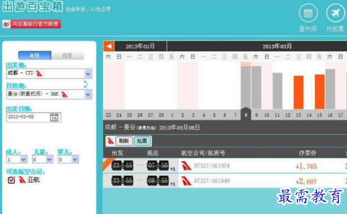Open the 儿童 children count dropdown
The width and height of the screenshot is (347, 214).
[x=49, y=159]
